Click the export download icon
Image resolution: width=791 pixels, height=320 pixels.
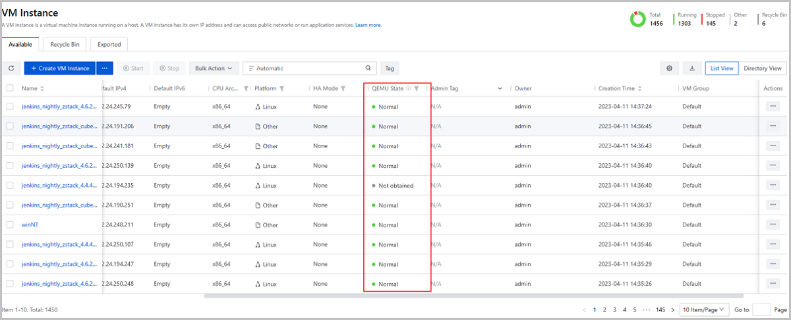(691, 68)
